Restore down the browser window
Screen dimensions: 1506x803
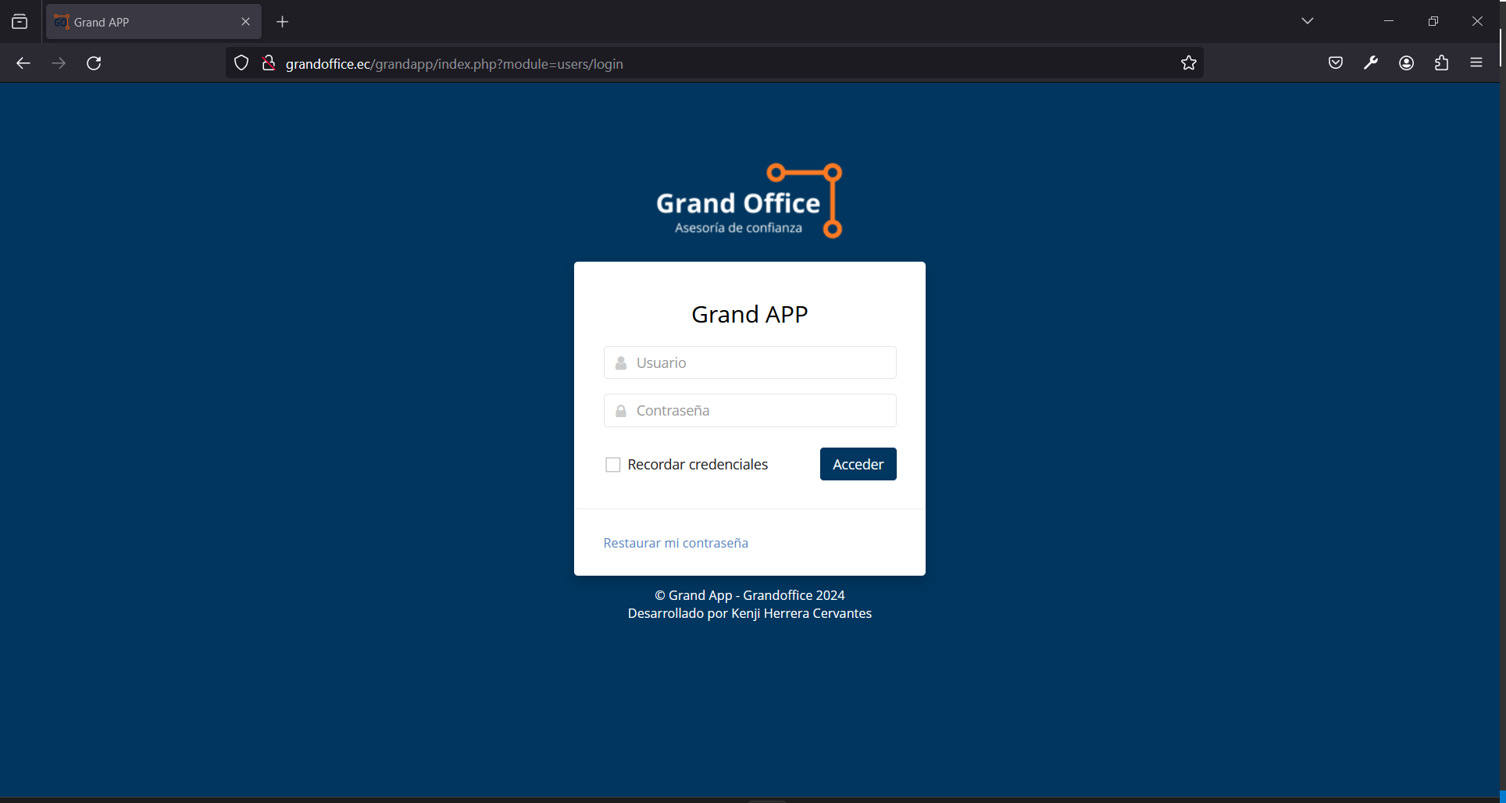tap(1433, 21)
